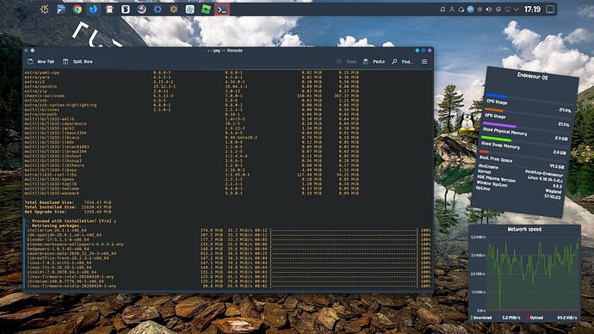
Task: Open the green app icon beside Konsole
Action: click(x=206, y=9)
